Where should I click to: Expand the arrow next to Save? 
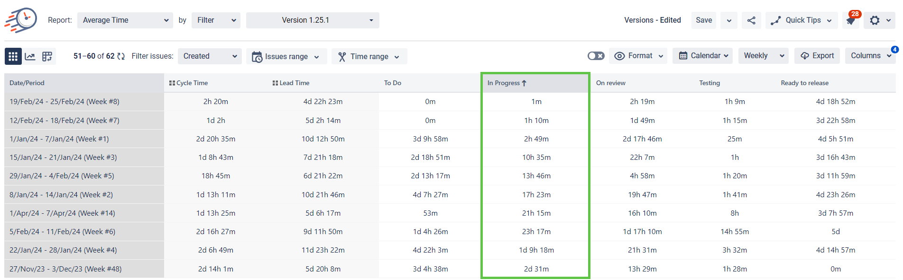729,20
